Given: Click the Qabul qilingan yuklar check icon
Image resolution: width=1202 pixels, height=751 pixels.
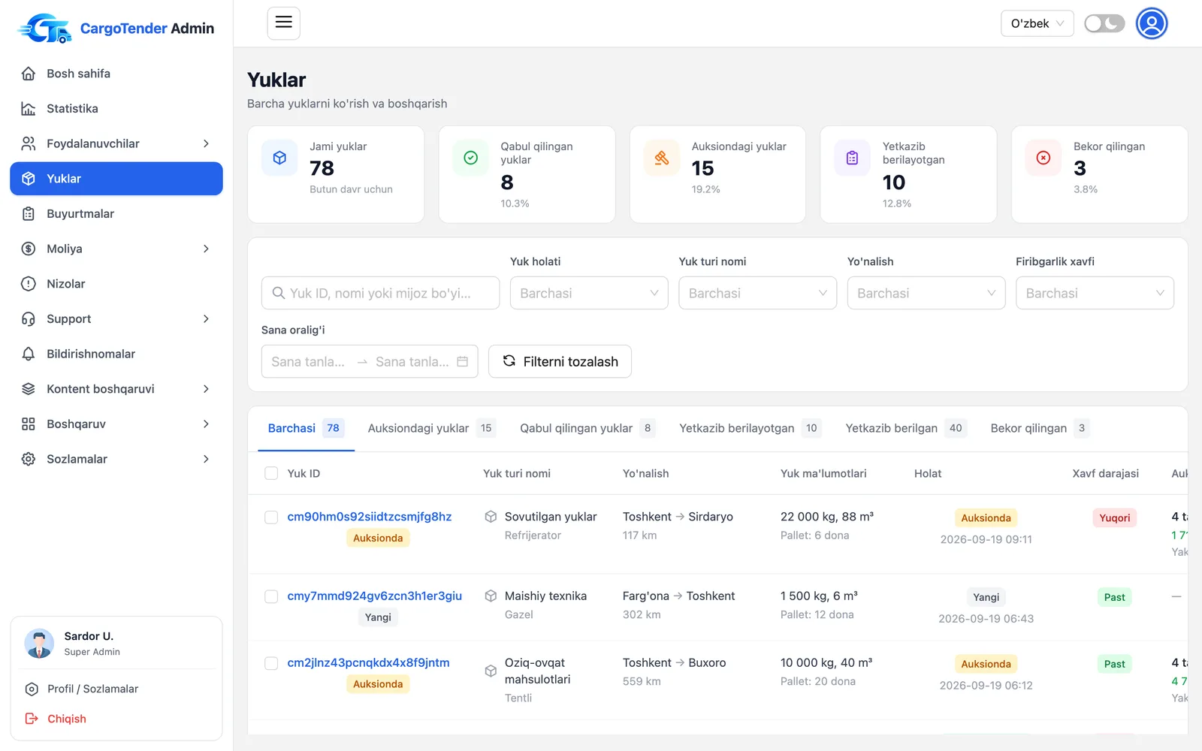Looking at the screenshot, I should point(471,158).
